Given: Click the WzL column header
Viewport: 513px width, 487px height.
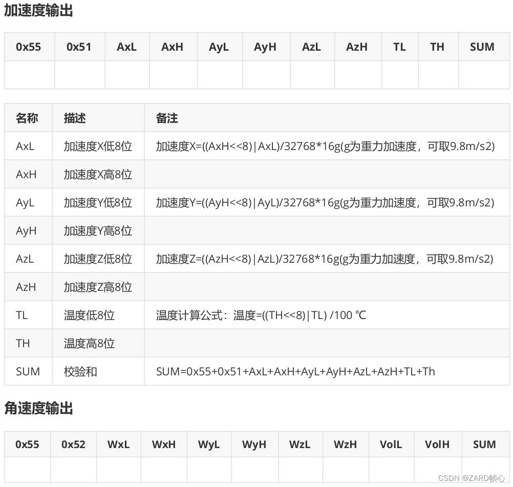Looking at the screenshot, I should coord(301,444).
